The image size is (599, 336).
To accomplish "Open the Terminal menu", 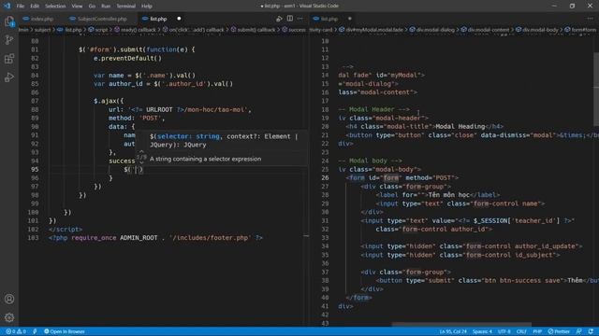I will click(125, 7).
